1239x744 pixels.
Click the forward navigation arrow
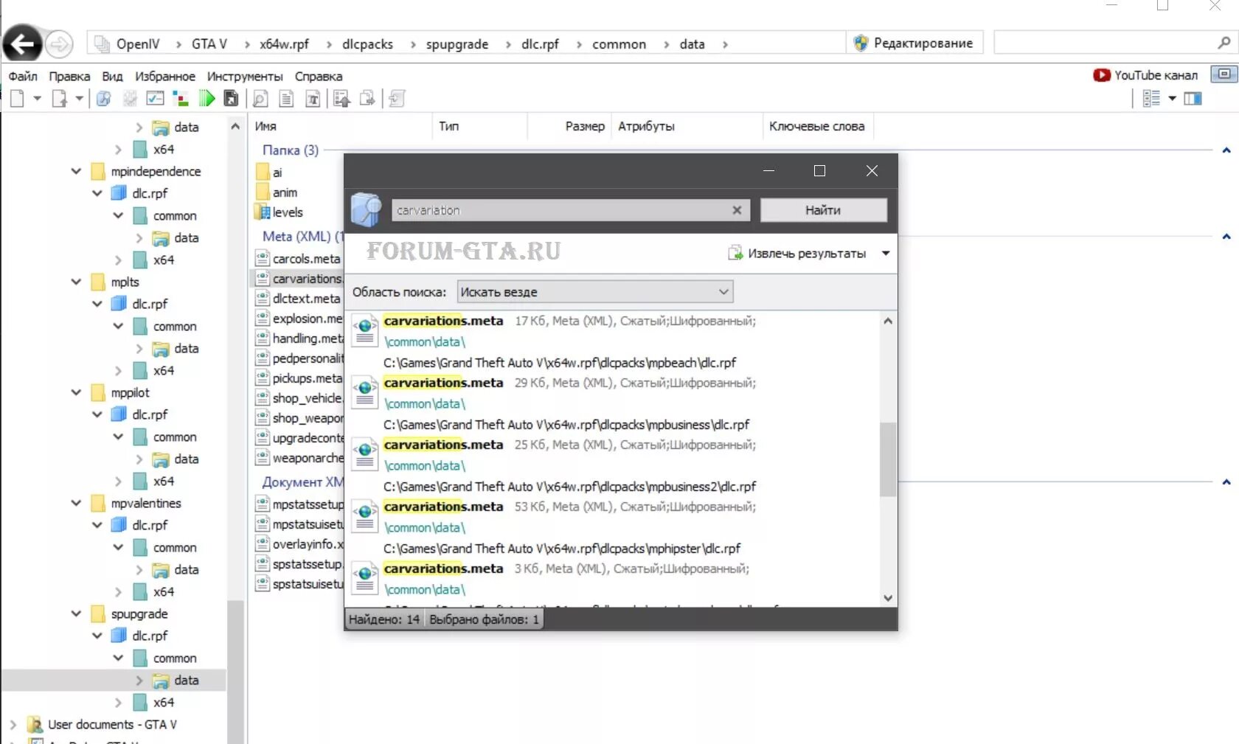pos(59,44)
